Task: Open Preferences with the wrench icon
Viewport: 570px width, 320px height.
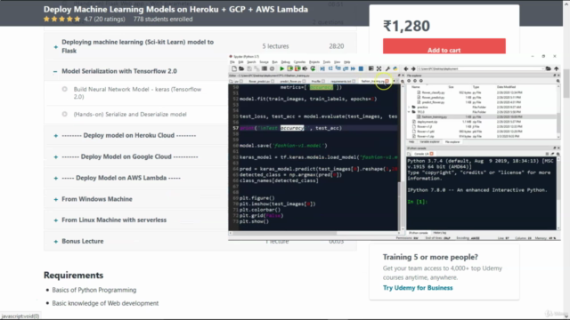Action: [x=387, y=68]
